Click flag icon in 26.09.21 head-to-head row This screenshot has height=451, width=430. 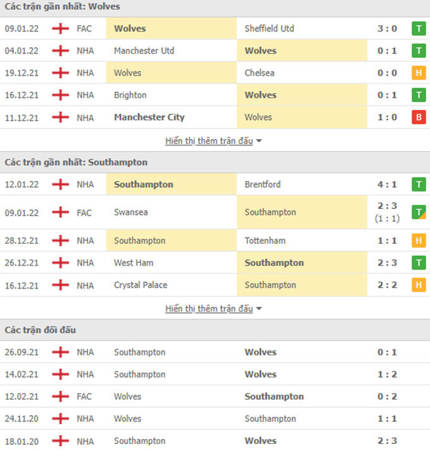pos(61,352)
